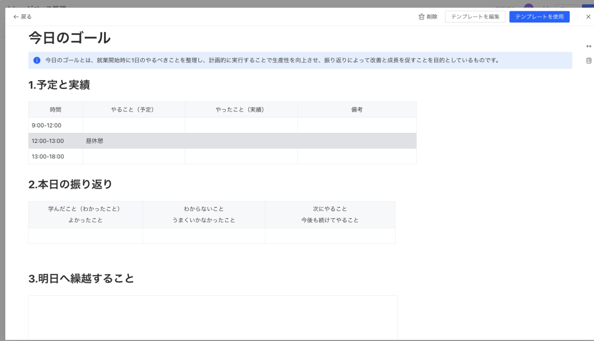Click the width toggle arrows icon
Viewport: 594px width, 341px height.
[x=589, y=46]
